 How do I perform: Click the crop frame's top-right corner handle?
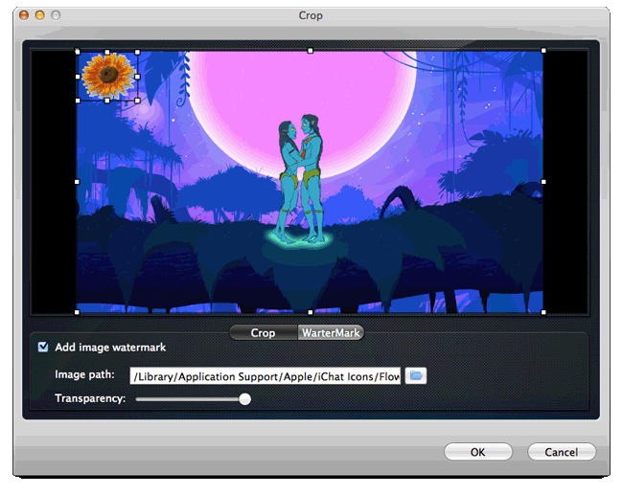[543, 51]
